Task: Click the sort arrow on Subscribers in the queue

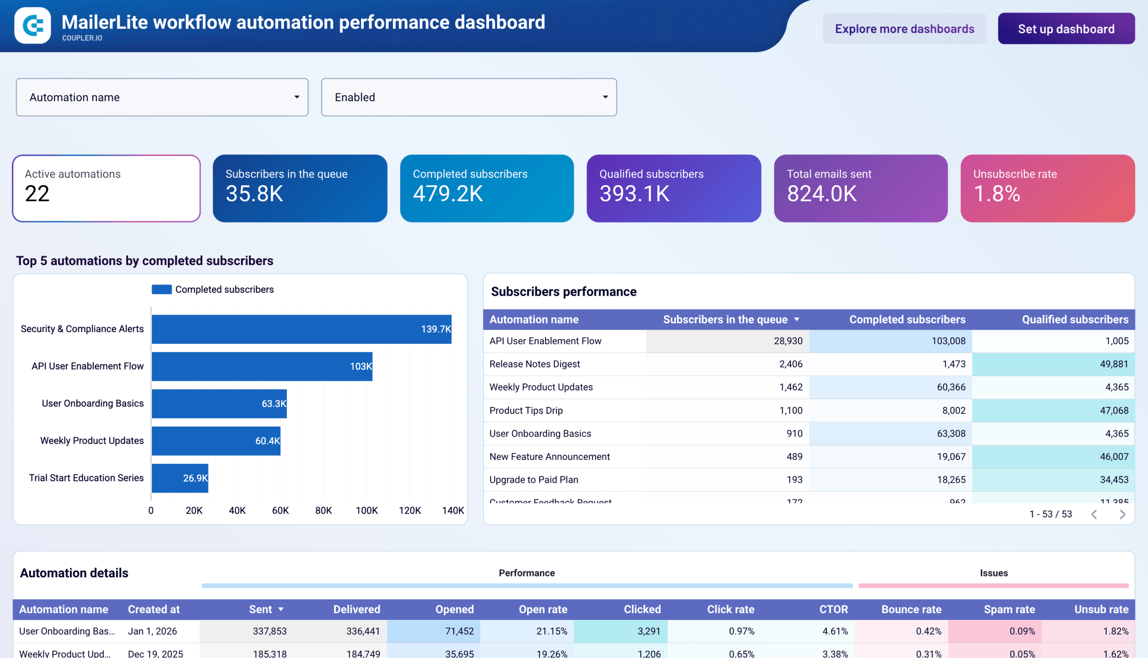Action: tap(796, 319)
